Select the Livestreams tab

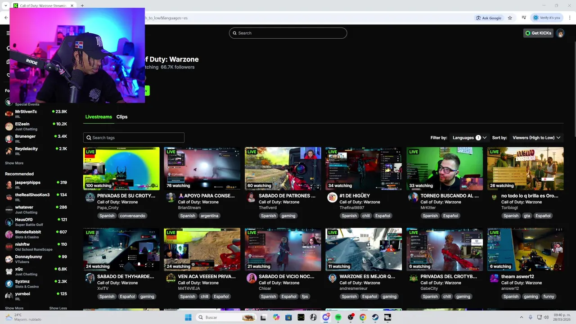tap(99, 117)
